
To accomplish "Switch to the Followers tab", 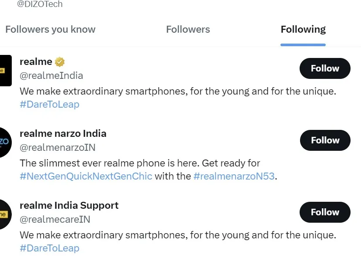I will (x=188, y=30).
